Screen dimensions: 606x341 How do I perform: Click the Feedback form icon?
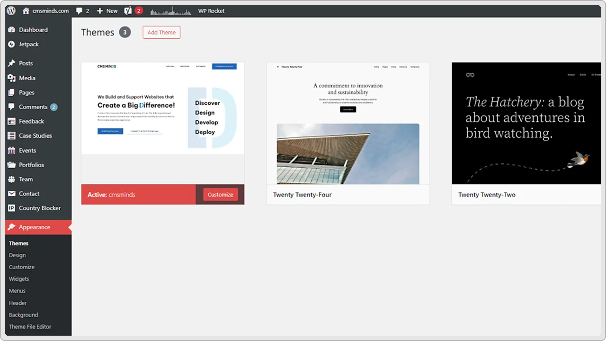(12, 121)
